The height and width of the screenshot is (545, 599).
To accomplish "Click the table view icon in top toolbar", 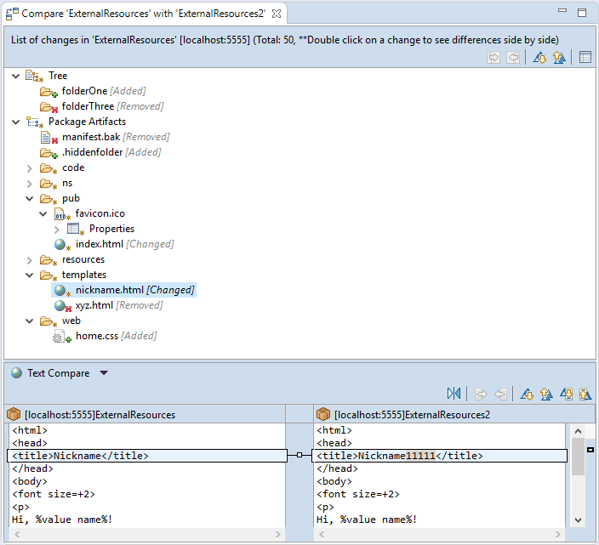I will [585, 58].
